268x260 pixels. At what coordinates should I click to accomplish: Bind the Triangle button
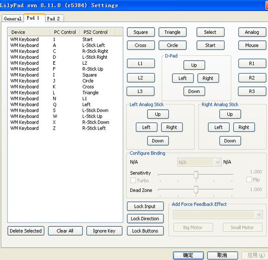172,32
